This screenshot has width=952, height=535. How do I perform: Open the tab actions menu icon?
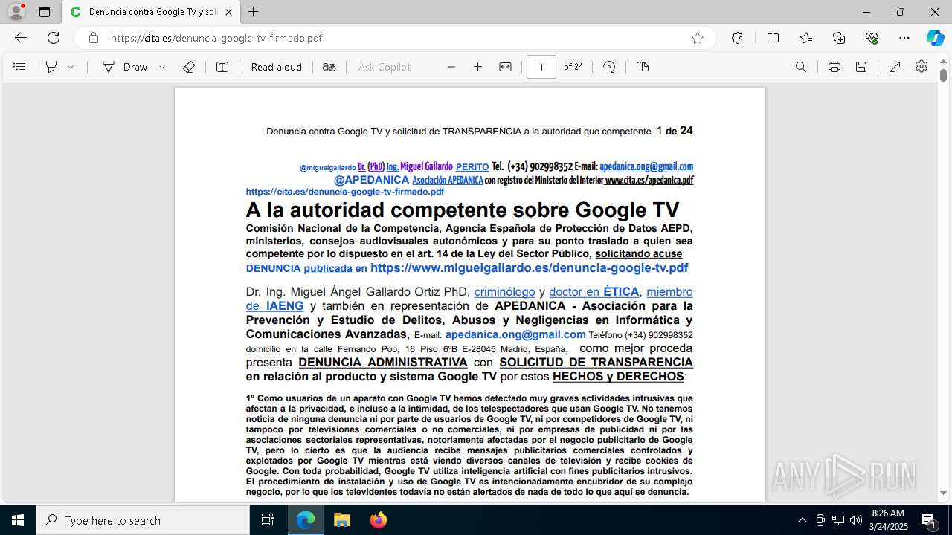[x=45, y=12]
